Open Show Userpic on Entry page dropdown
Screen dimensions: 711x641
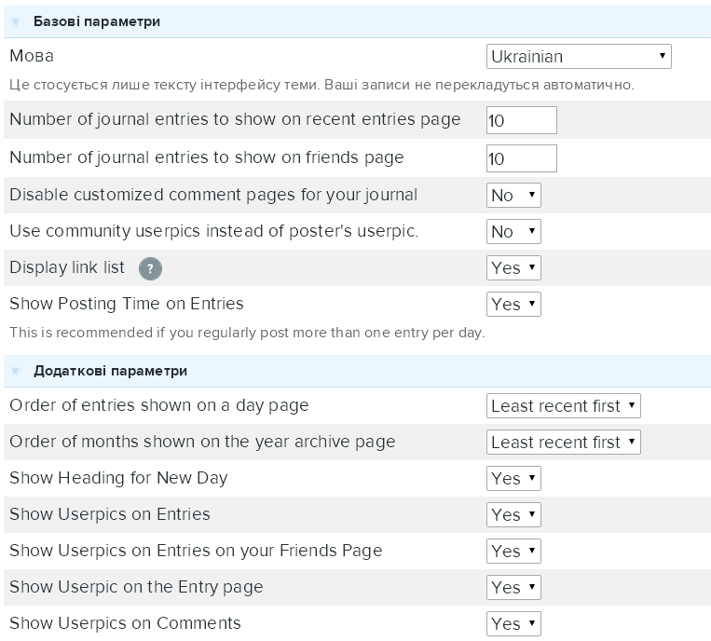point(513,587)
